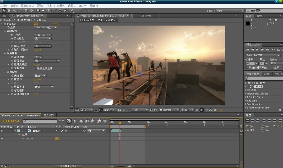Image resolution: width=283 pixels, height=168 pixels.
Task: Take a snapshot with the camera icon
Action: coord(119,110)
